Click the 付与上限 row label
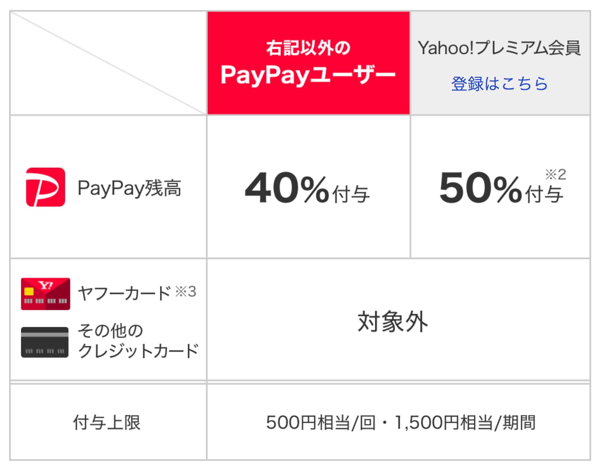 tap(107, 422)
